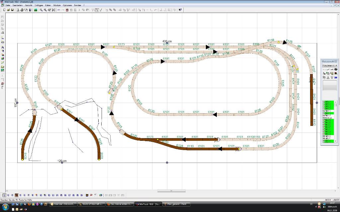The height and width of the screenshot is (212, 340).
Task: Open a file using the folder toolbar icon
Action: click(8, 10)
